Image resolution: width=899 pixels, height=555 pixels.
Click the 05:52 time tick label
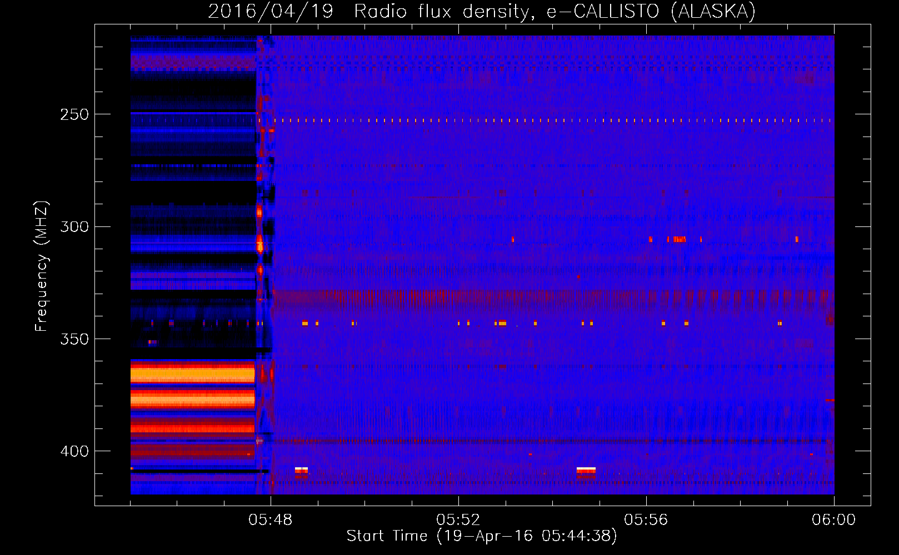point(458,519)
